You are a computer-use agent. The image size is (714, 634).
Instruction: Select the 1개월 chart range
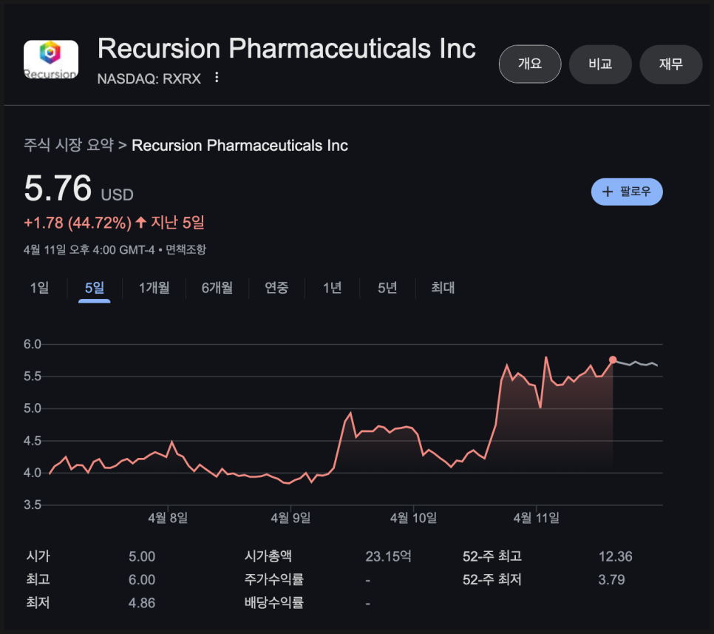[154, 288]
